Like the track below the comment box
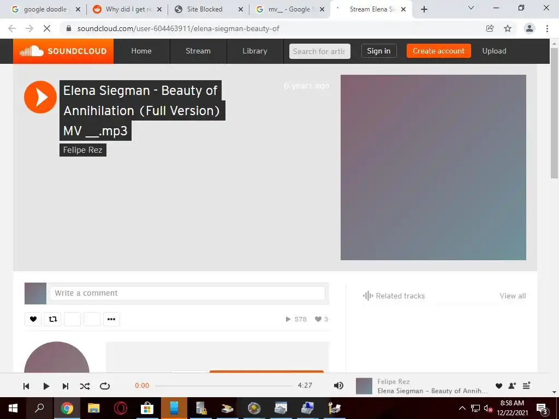 point(33,319)
